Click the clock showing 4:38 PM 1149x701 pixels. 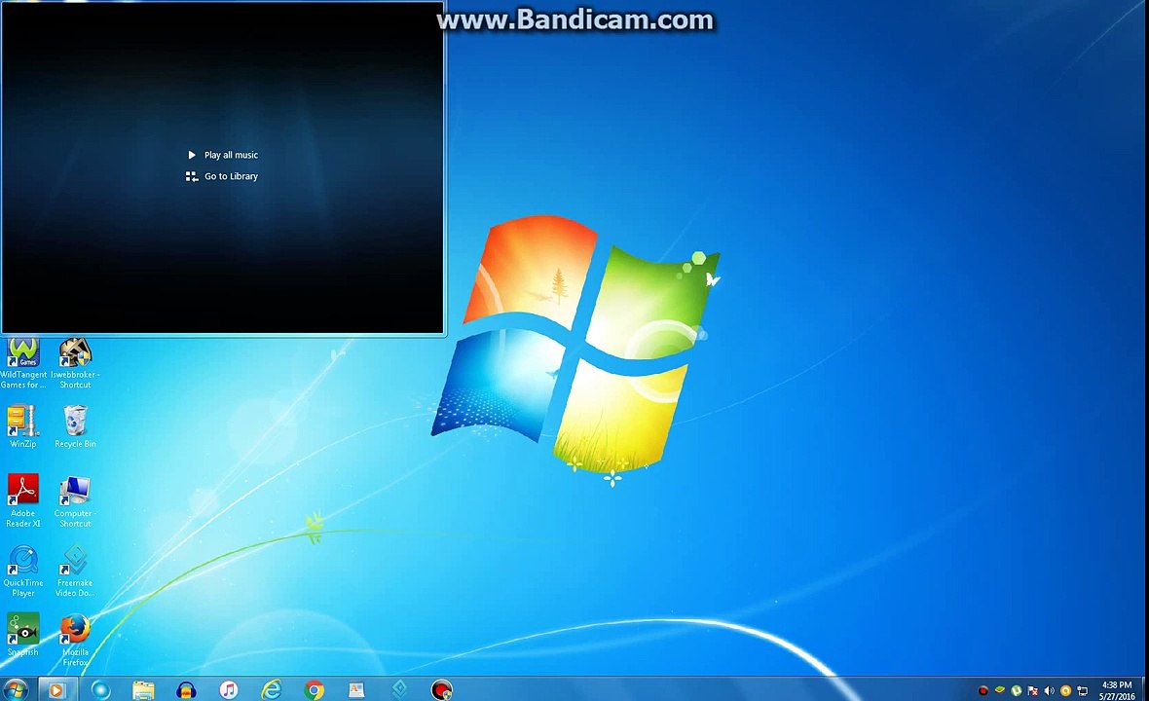1116,690
